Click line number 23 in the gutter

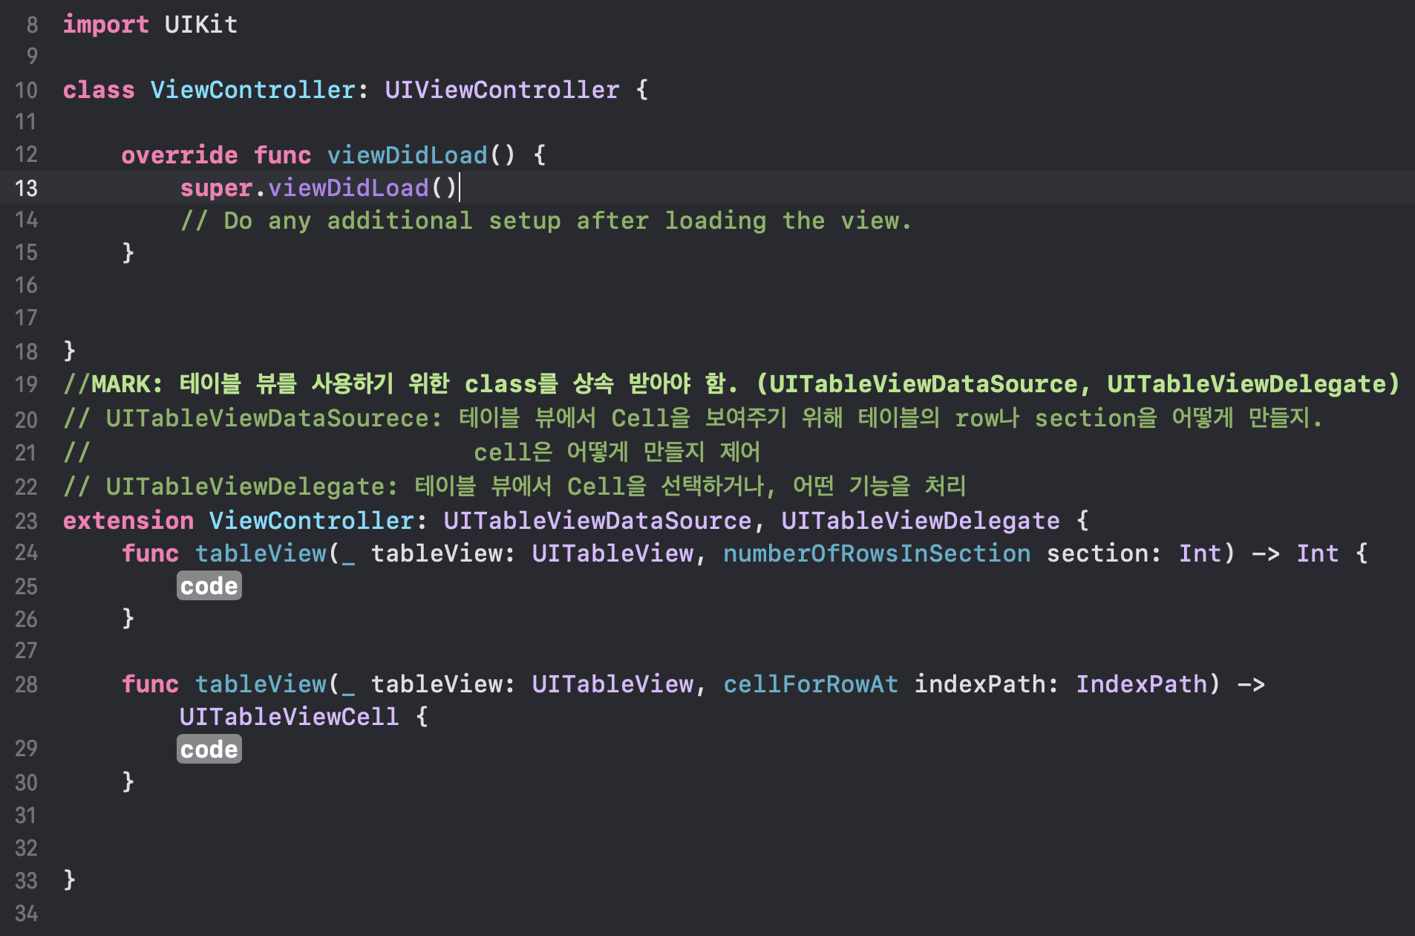click(x=26, y=521)
